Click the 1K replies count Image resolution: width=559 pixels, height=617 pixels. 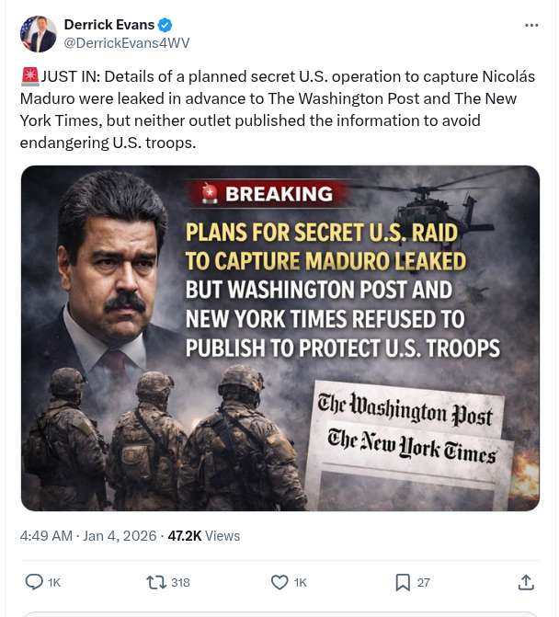coord(54,583)
